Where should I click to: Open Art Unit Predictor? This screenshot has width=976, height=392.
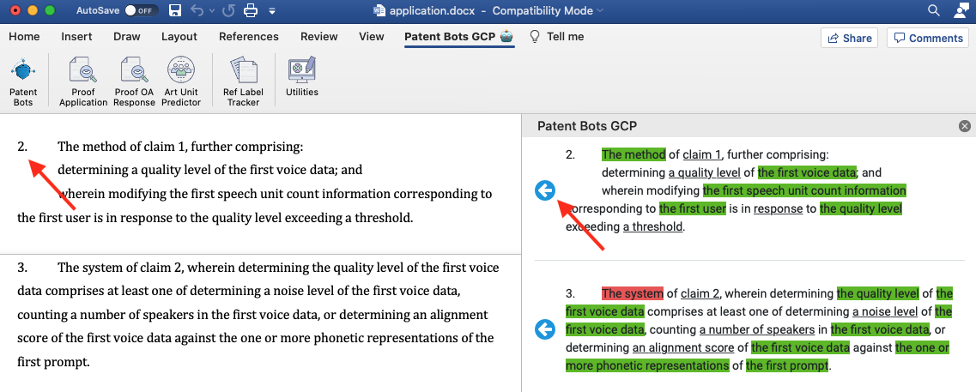coord(182,82)
